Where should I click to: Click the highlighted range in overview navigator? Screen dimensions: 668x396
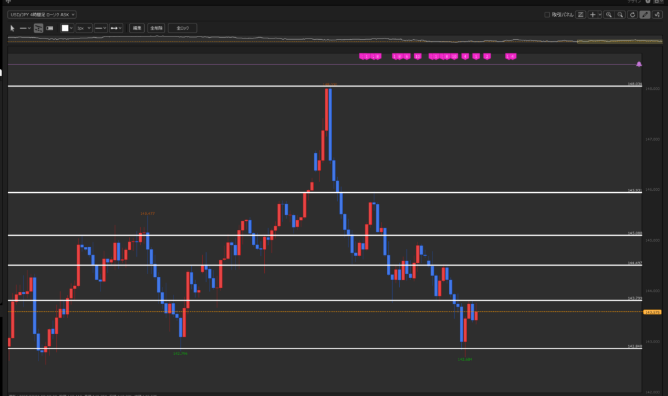coord(620,41)
